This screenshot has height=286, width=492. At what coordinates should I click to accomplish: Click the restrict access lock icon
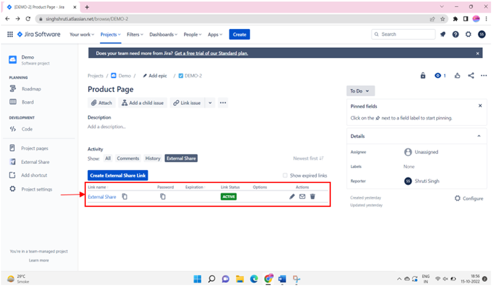423,76
